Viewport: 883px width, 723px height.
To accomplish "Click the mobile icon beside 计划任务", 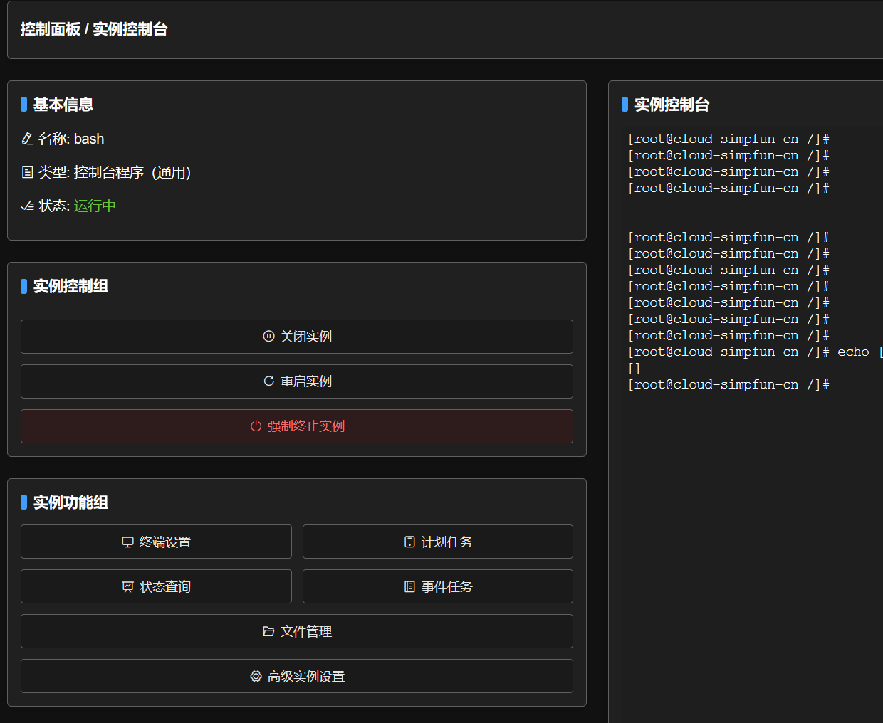I will point(409,542).
